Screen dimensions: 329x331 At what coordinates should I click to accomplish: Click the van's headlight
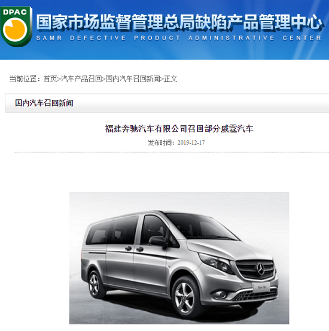coord(216,263)
